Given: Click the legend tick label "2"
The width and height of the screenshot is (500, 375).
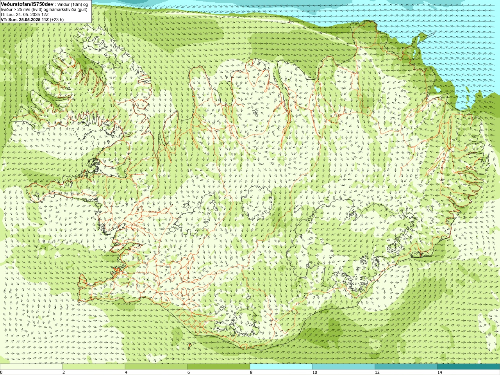Looking at the screenshot, I should tap(64, 372).
